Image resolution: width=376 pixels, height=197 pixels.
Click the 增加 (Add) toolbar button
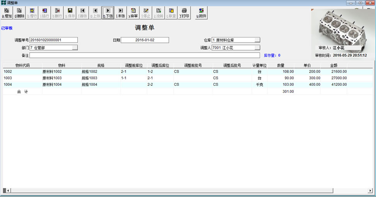click(7, 13)
